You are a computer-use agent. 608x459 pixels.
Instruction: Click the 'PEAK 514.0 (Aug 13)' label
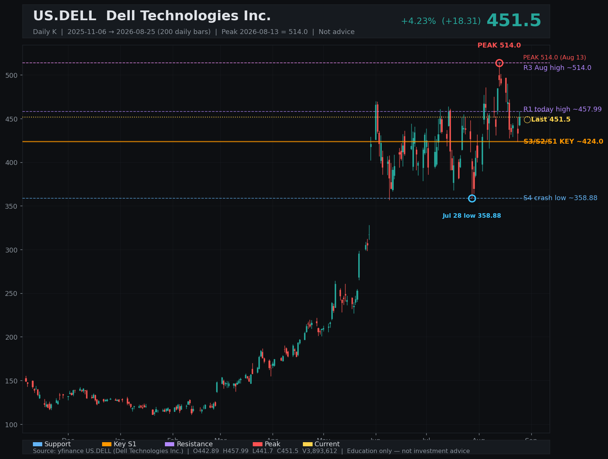click(555, 58)
